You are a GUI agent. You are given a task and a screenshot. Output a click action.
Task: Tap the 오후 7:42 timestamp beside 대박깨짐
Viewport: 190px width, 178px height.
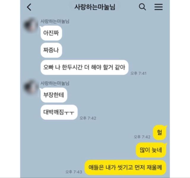88,118
